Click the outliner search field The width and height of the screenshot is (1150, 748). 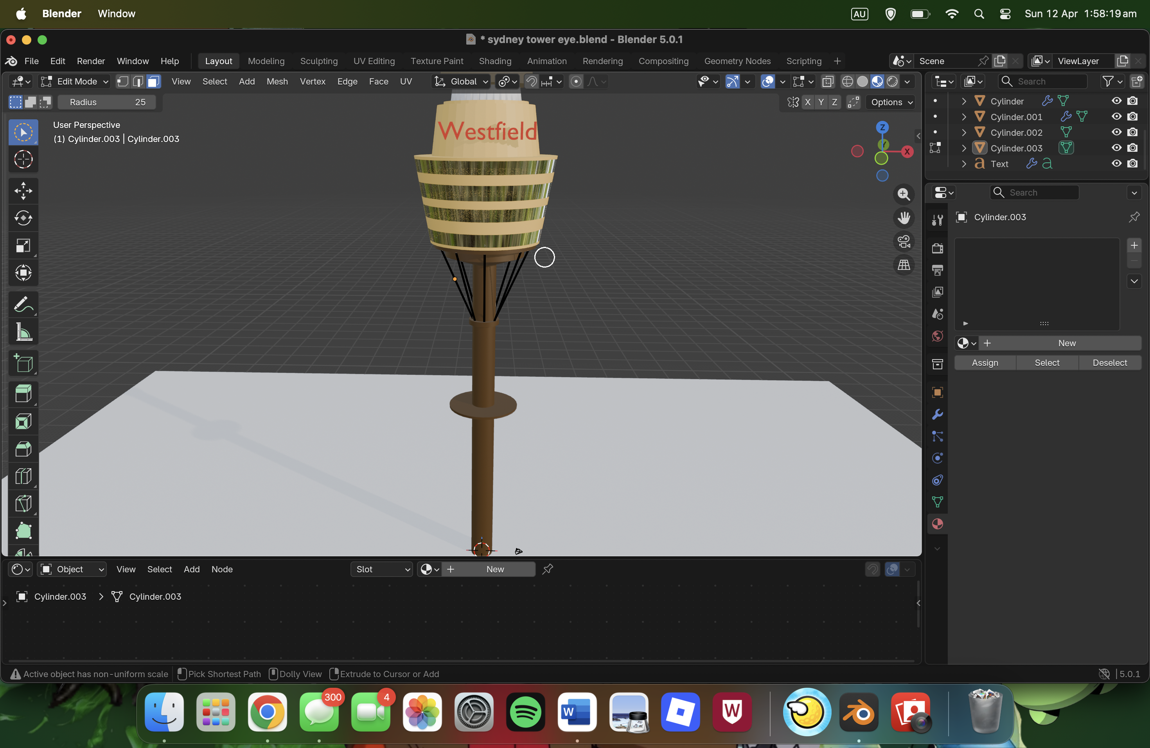[x=1043, y=82]
